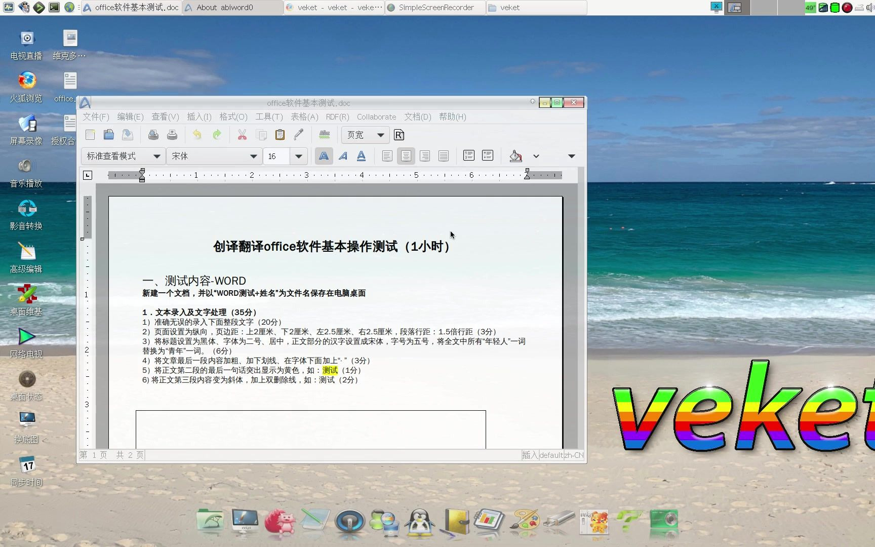Toggle bold formatting
875x547 pixels.
[x=324, y=156]
